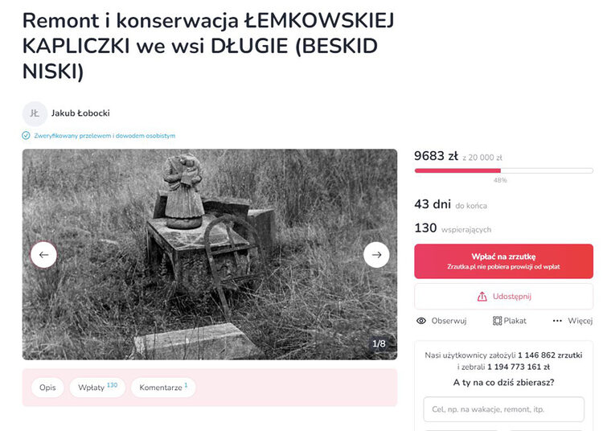Focus the goal input field 'Cel, np. na wakacje'
Viewport: 603px width, 431px height.
coord(504,409)
